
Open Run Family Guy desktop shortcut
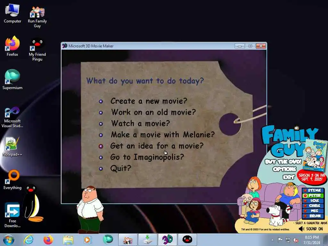37,17
